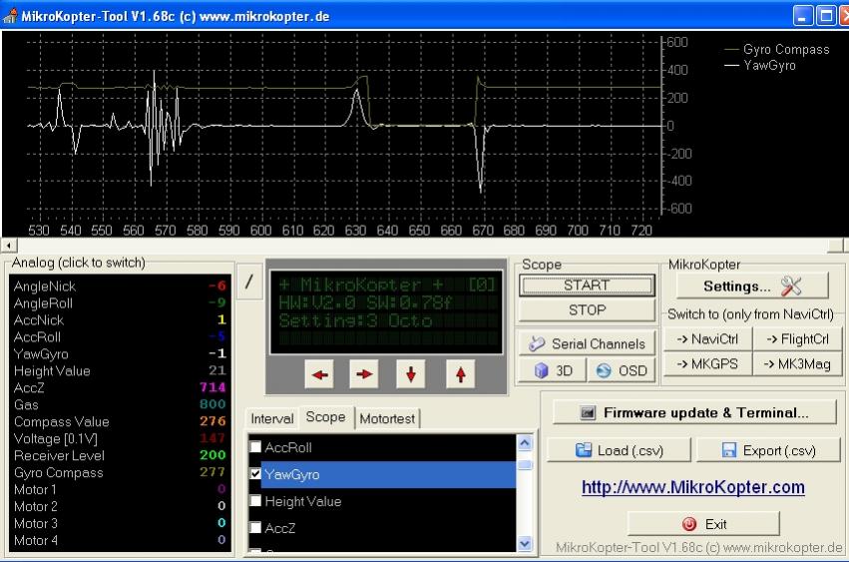Click the title bar application icon
The image size is (849, 562).
click(x=10, y=16)
